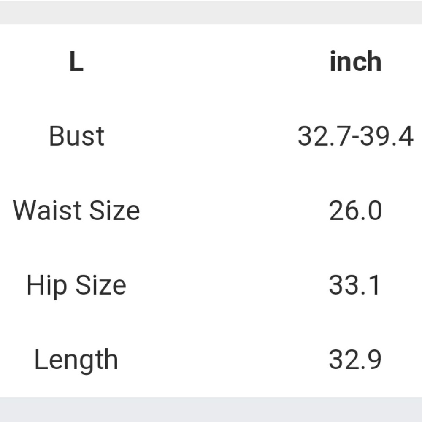Click the gray bar below the table

[211, 409]
